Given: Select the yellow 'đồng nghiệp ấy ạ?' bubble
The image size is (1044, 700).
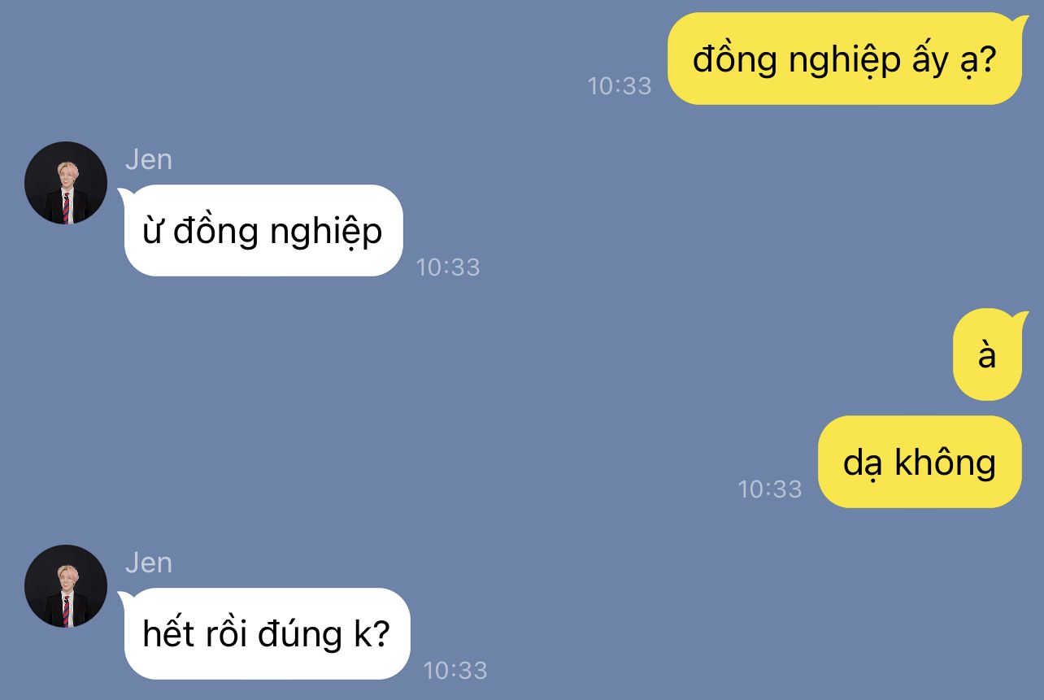Looking at the screenshot, I should click(844, 59).
